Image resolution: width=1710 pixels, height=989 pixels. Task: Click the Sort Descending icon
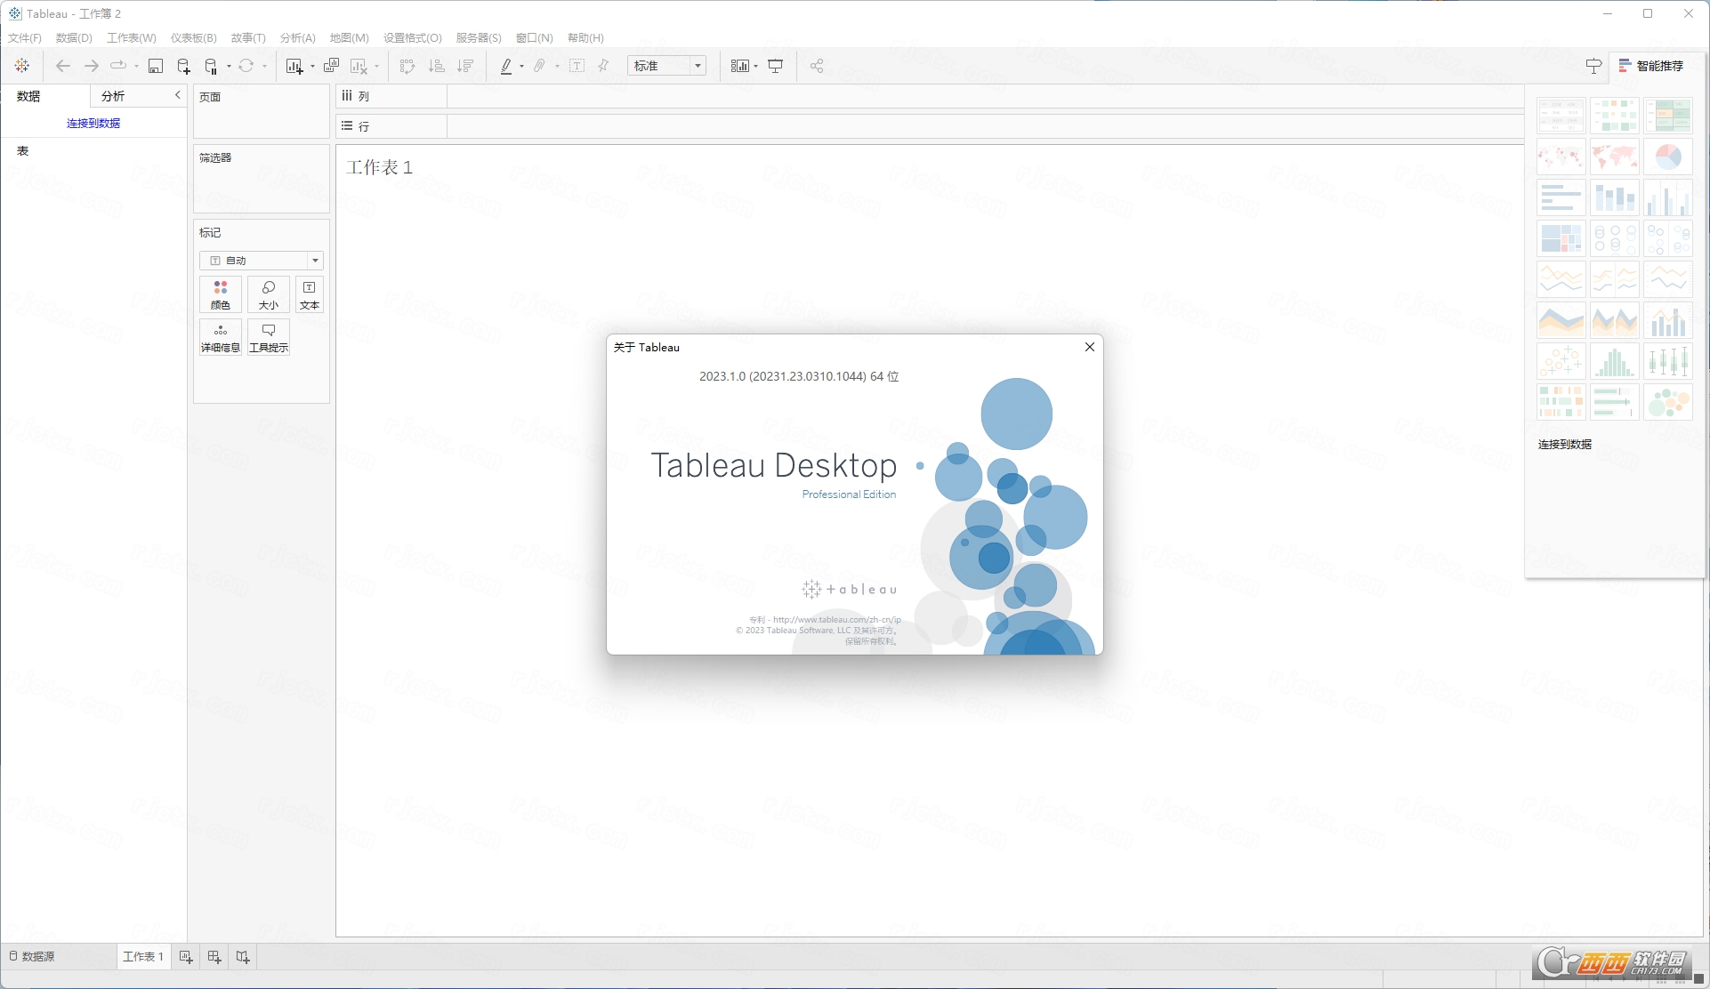464,66
